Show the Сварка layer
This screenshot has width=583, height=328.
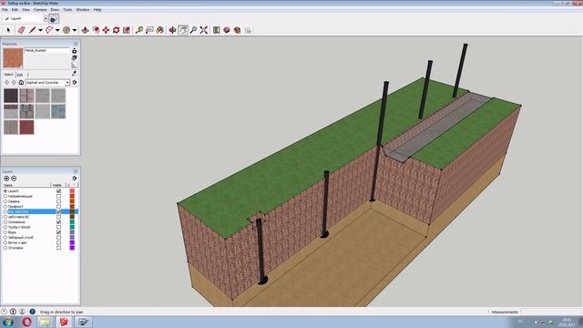[58, 201]
